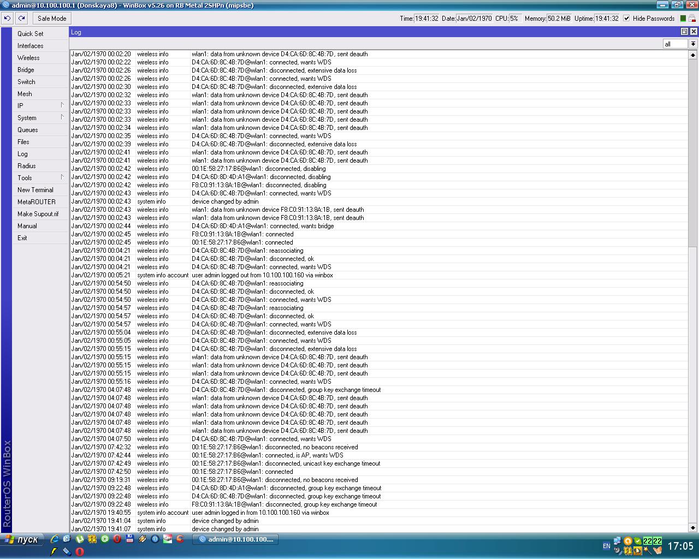Click the CPU field showing 5%
Screen dimensions: 699x559
click(x=514, y=18)
